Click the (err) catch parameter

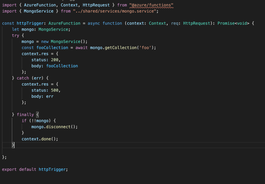pyautogui.click(x=37, y=78)
